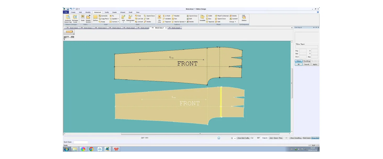Open the Verify ribbon tab
383x159 pixels.
pos(107,12)
